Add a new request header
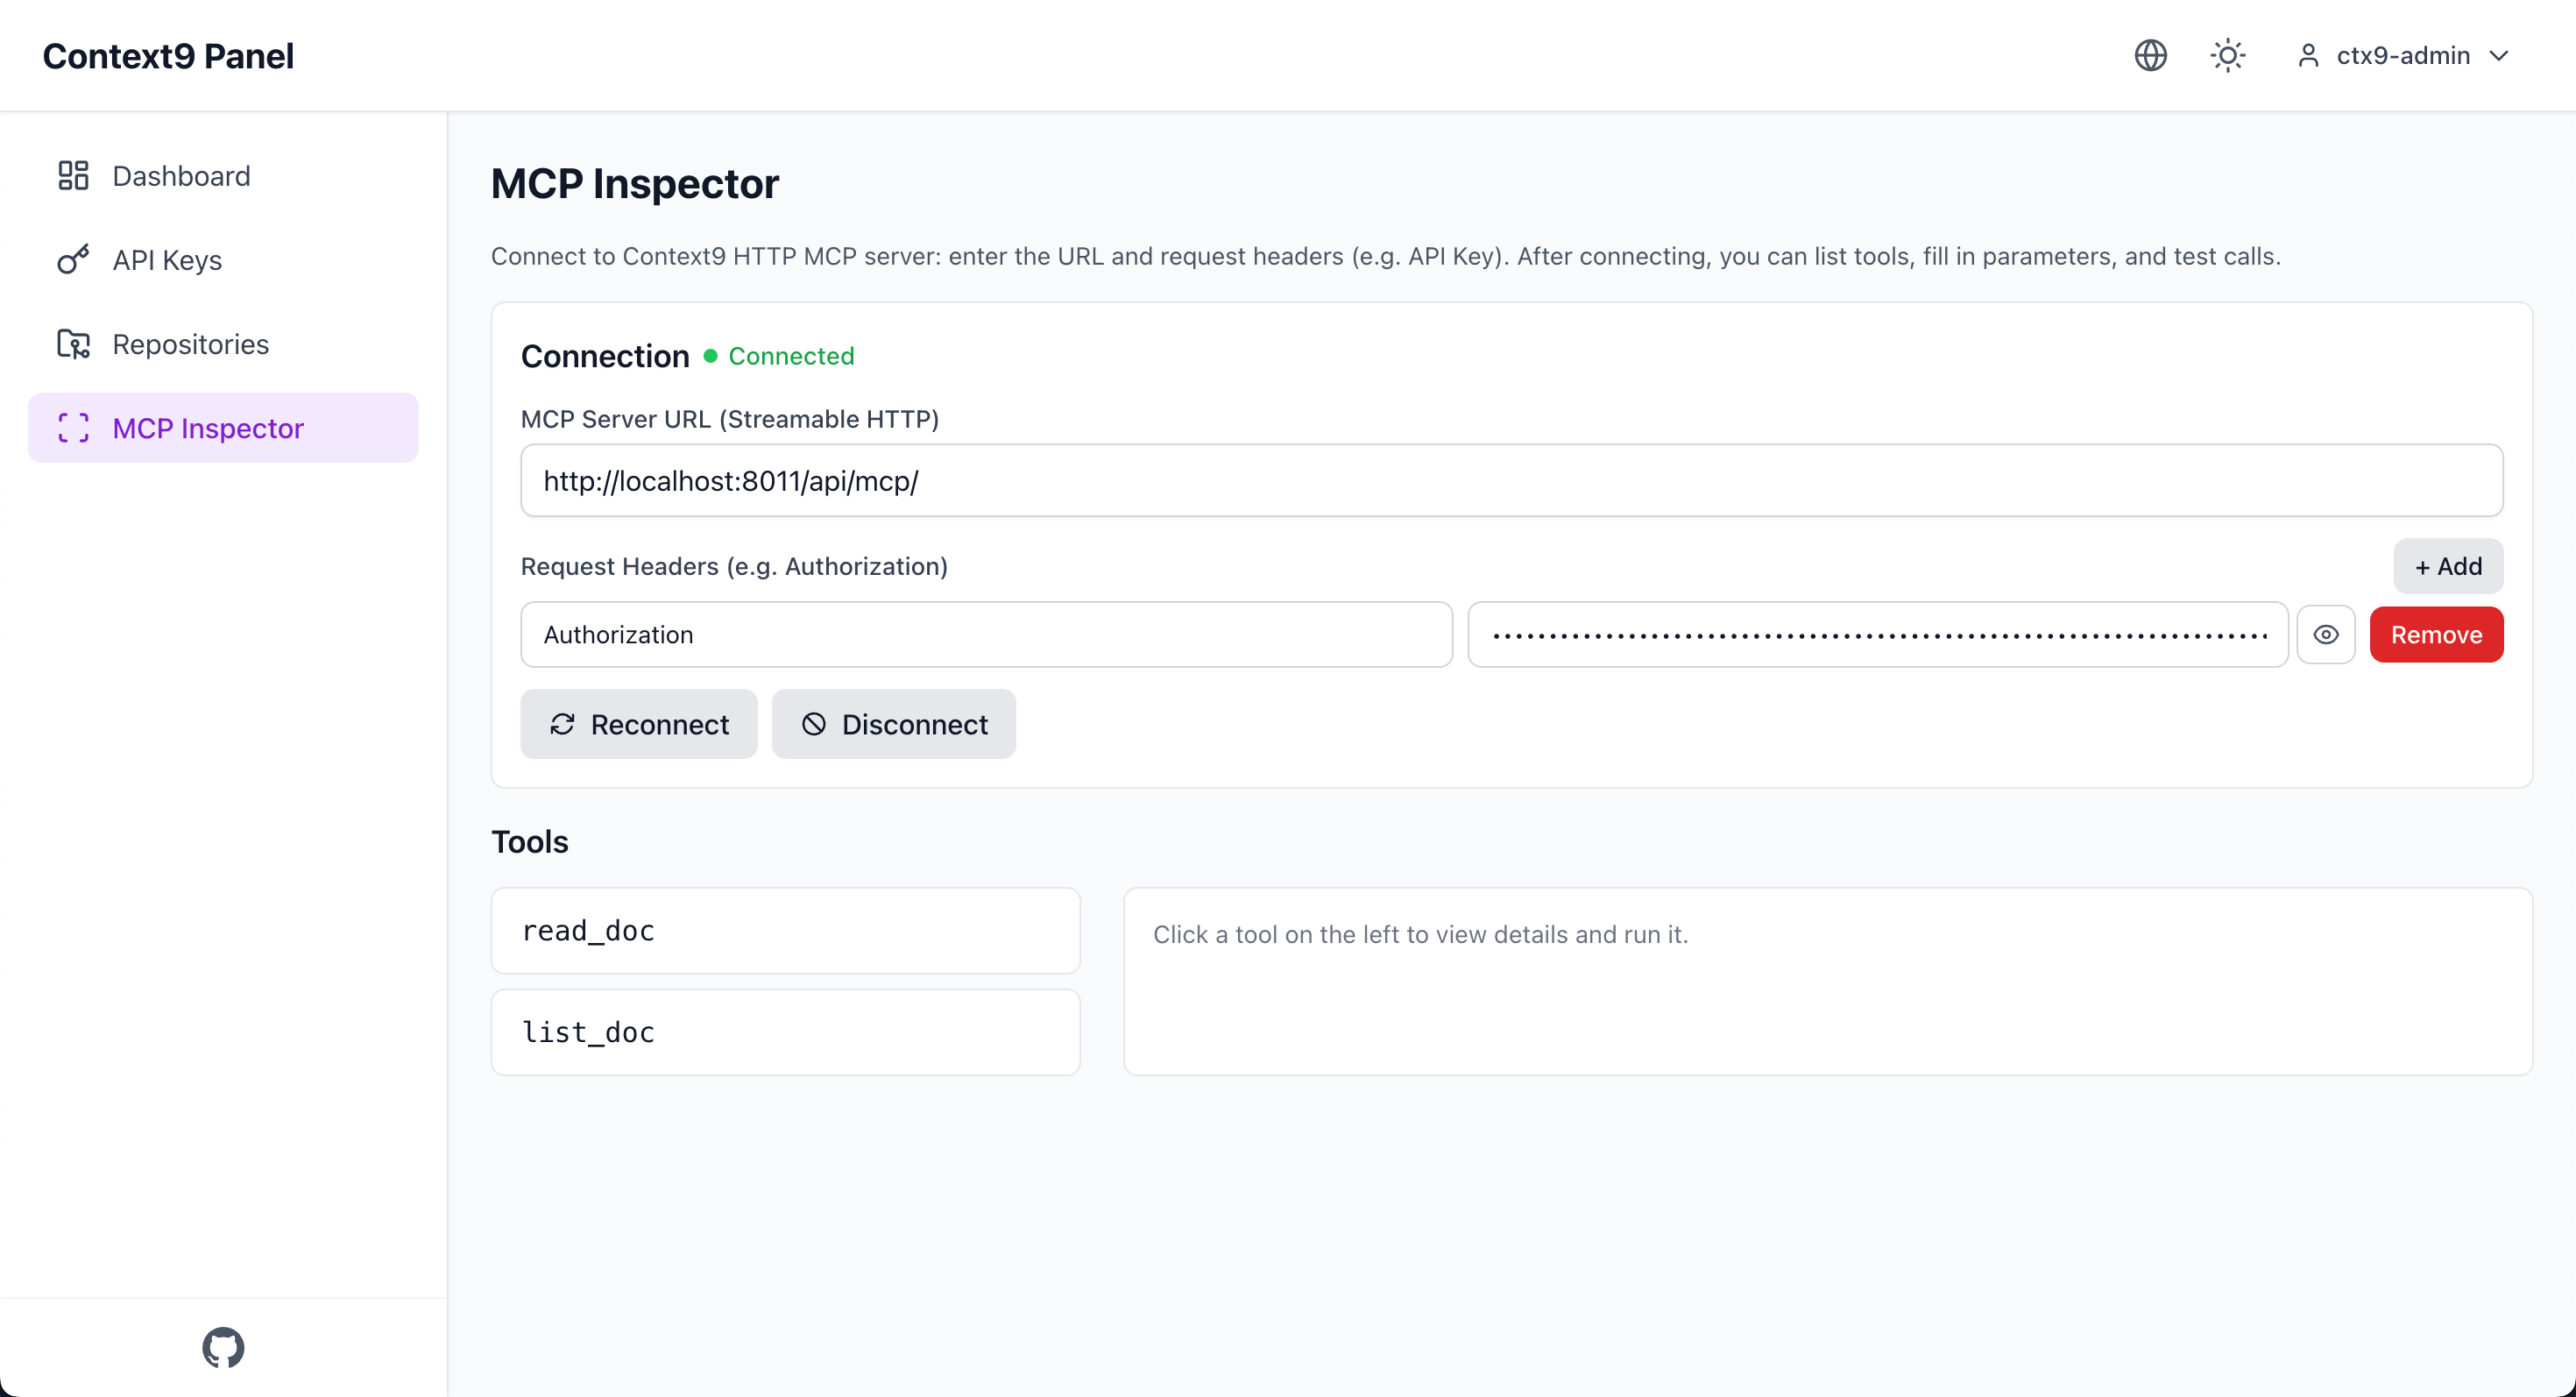The width and height of the screenshot is (2576, 1397). (2448, 566)
